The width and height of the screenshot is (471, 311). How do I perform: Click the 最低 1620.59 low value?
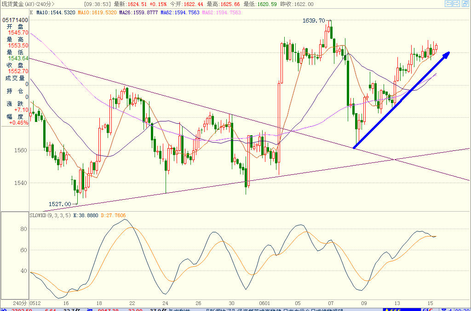[x=266, y=4]
